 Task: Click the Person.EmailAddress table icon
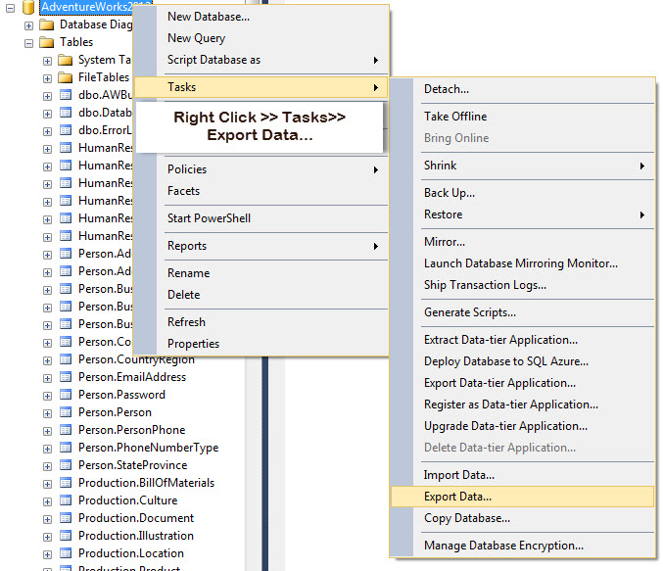coord(66,377)
